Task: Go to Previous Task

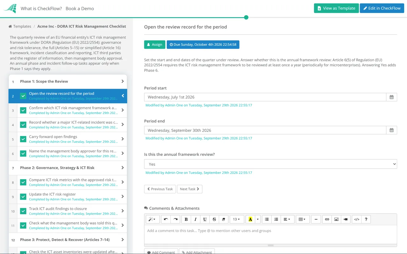Action: [160, 189]
